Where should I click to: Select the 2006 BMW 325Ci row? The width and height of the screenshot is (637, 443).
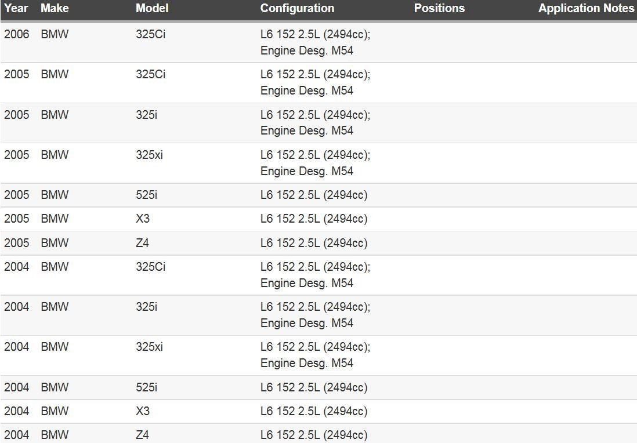(319, 43)
